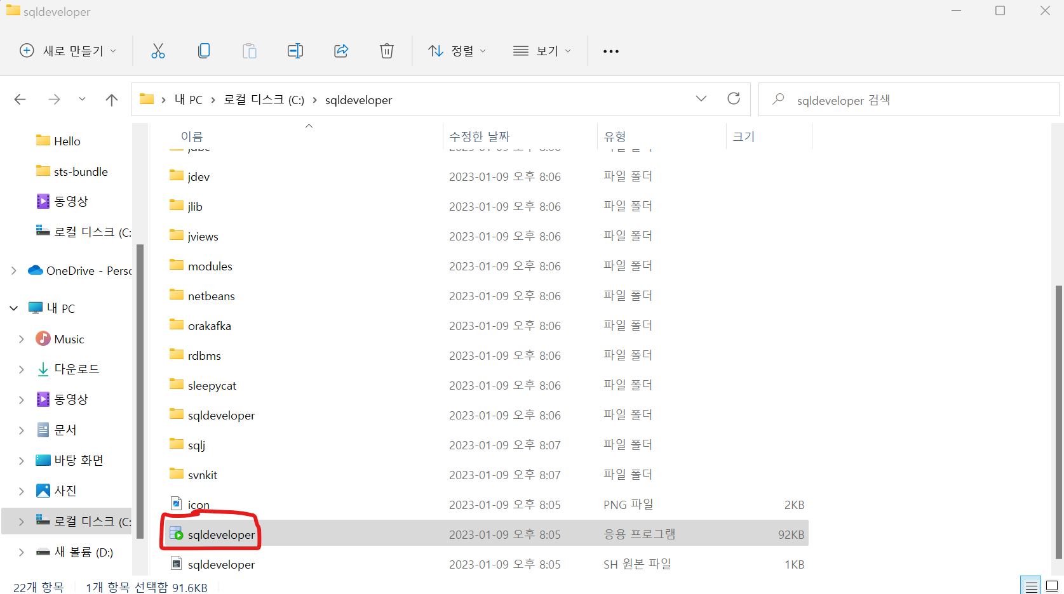
Task: Open the sleepycat folder
Action: pos(486,385)
